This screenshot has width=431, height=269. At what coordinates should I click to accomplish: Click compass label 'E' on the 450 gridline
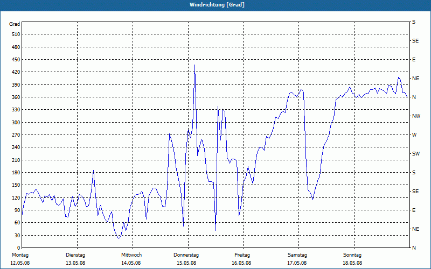[414, 60]
